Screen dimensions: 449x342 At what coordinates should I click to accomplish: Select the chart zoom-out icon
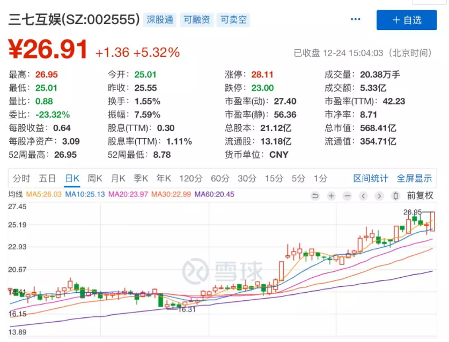coord(347,195)
